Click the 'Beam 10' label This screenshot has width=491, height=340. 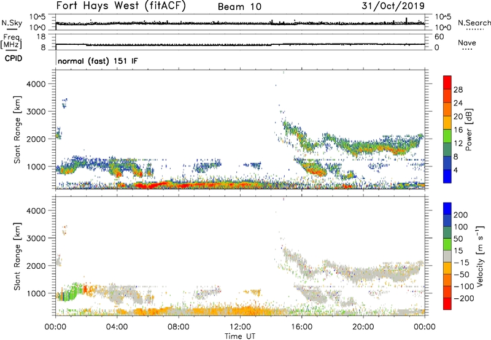pyautogui.click(x=239, y=7)
